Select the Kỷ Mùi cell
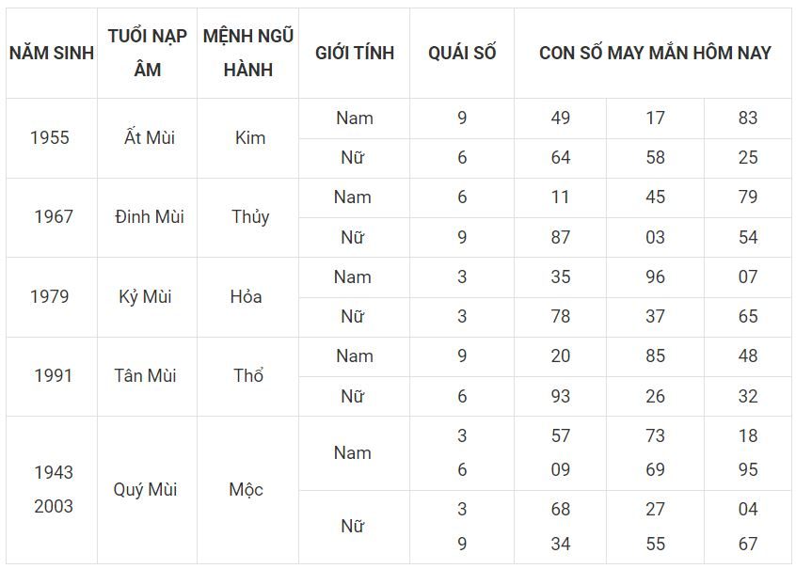The height and width of the screenshot is (569, 796). 145,296
